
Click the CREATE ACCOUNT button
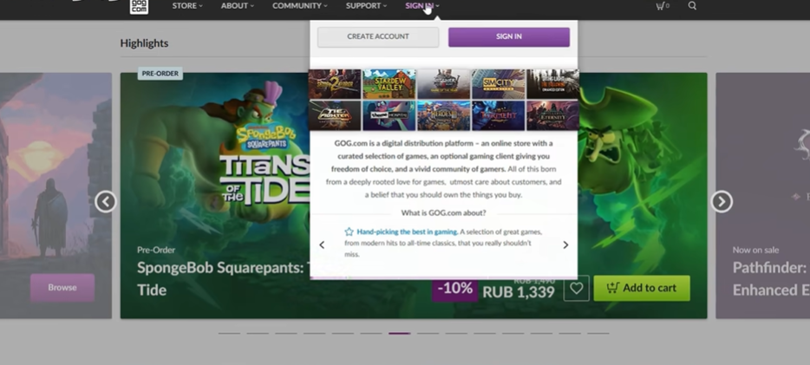pyautogui.click(x=378, y=36)
